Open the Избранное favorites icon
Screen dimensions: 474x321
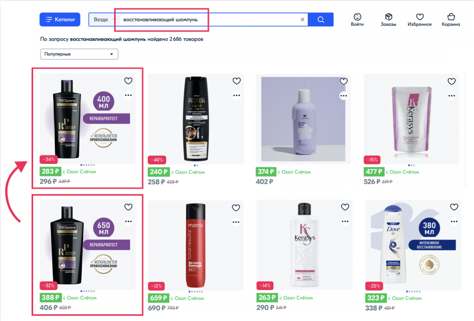pyautogui.click(x=420, y=19)
